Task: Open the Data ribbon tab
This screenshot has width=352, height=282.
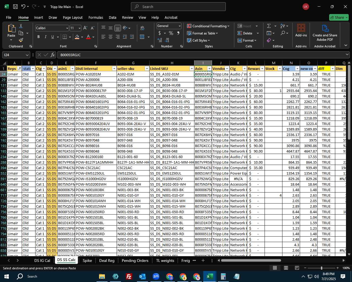Action: (x=112, y=17)
